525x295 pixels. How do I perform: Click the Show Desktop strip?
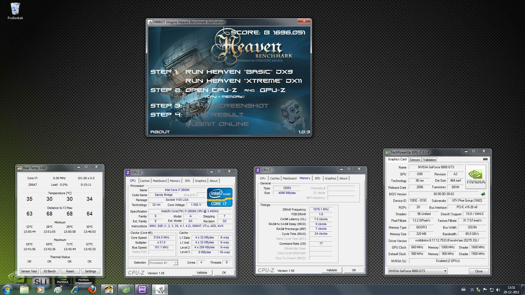pyautogui.click(x=523, y=290)
